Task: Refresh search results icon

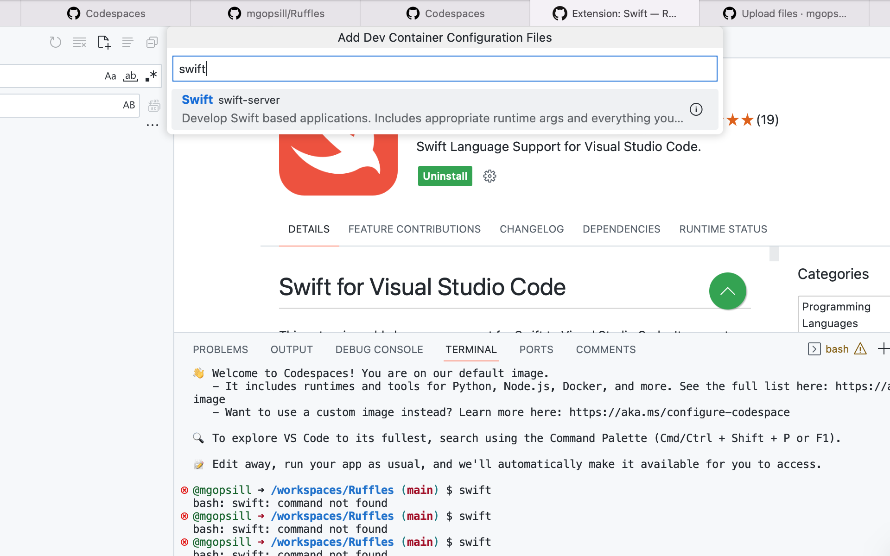Action: click(x=56, y=42)
